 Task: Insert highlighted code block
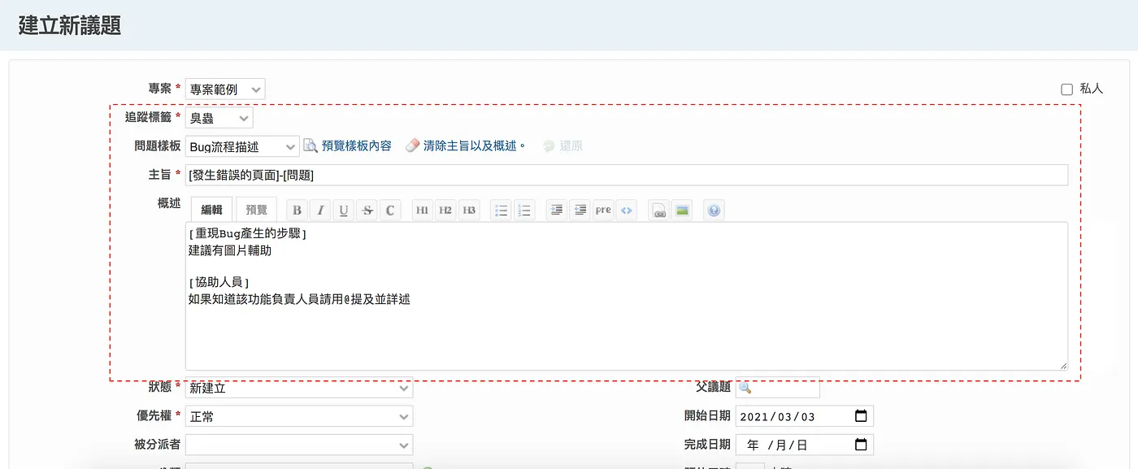(626, 210)
